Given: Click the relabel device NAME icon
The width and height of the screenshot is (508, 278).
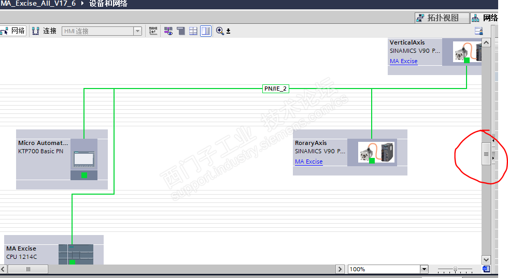Looking at the screenshot, I should point(153,31).
